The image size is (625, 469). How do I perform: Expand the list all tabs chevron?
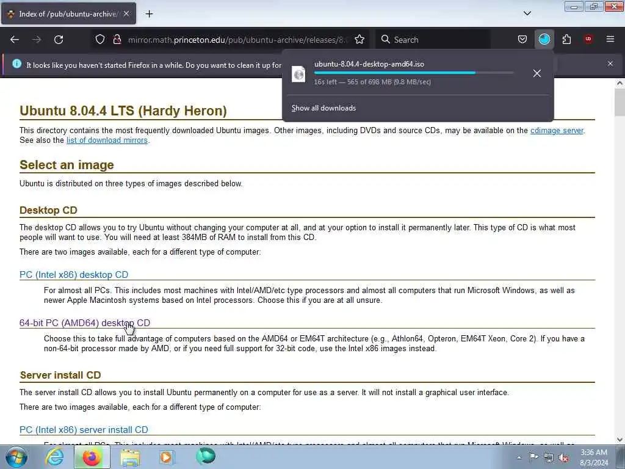click(527, 13)
